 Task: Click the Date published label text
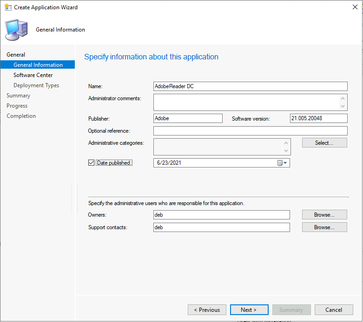(x=114, y=163)
